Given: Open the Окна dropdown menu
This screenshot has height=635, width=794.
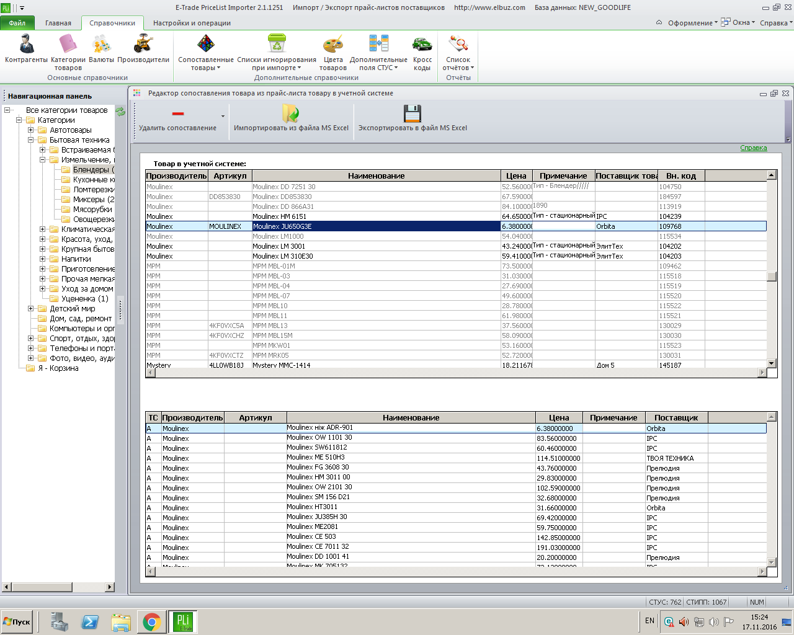Looking at the screenshot, I should (738, 22).
